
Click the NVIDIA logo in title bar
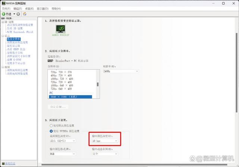coord(4,3)
